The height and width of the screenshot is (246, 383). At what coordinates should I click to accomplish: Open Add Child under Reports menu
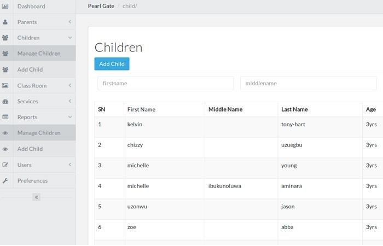point(30,149)
